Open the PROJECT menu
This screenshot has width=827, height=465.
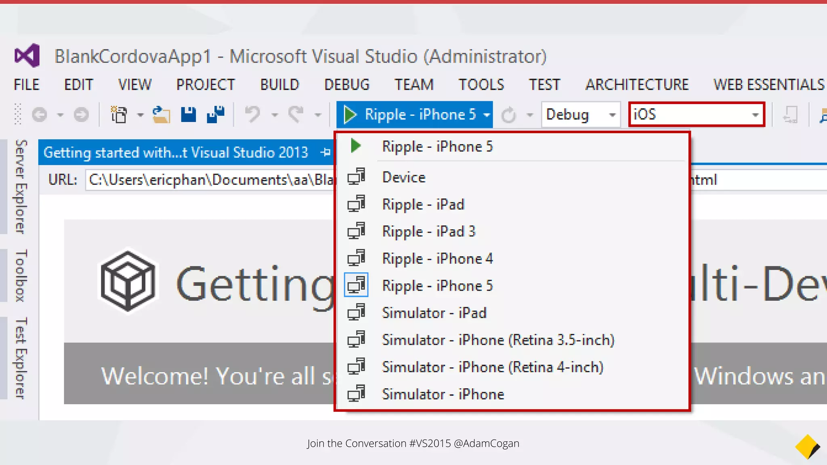point(206,84)
